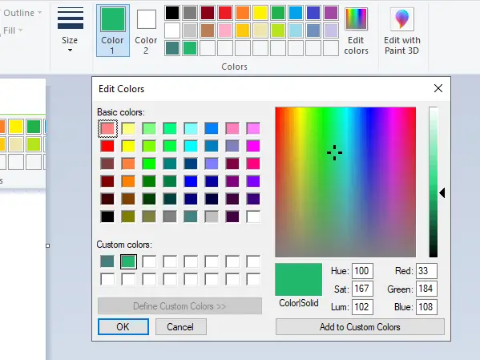The width and height of the screenshot is (480, 360).
Task: Click Add to Custom Colors
Action: pyautogui.click(x=360, y=327)
